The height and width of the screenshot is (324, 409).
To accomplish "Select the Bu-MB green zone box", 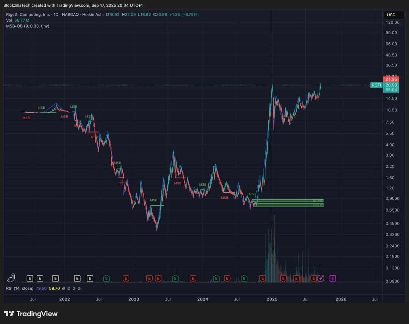I will pyautogui.click(x=288, y=201).
